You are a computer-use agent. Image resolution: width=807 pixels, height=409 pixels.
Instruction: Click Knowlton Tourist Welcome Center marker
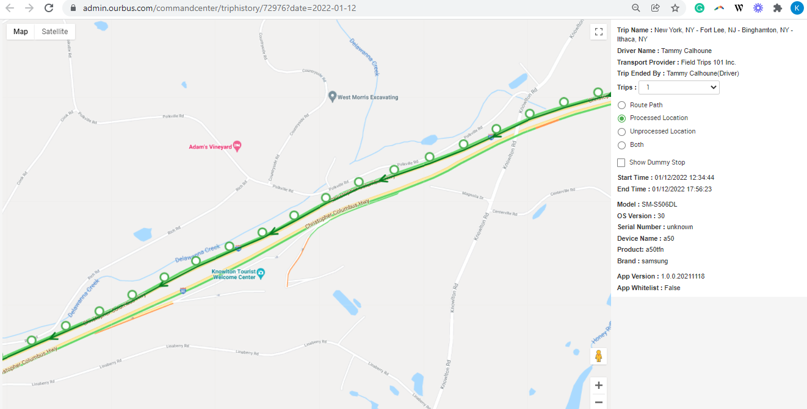coord(261,272)
